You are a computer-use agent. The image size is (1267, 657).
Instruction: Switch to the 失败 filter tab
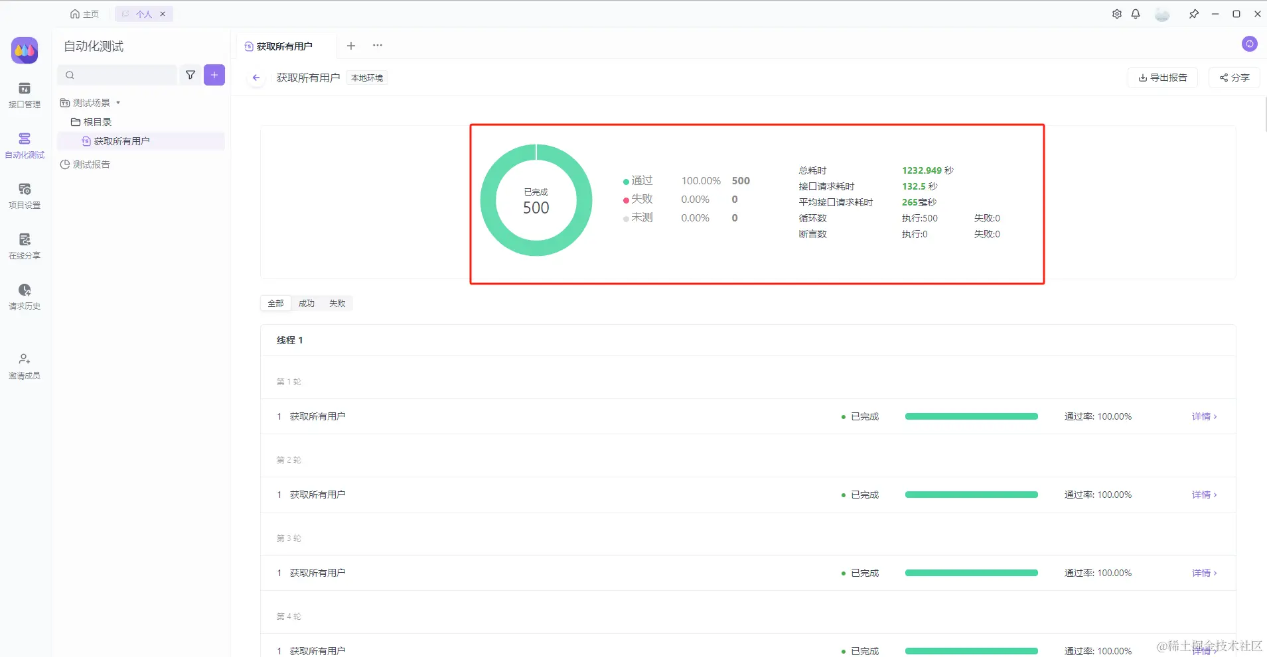click(x=337, y=304)
